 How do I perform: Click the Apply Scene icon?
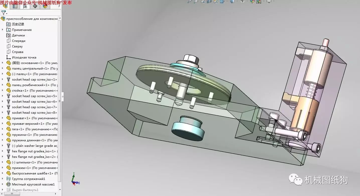point(259,2)
